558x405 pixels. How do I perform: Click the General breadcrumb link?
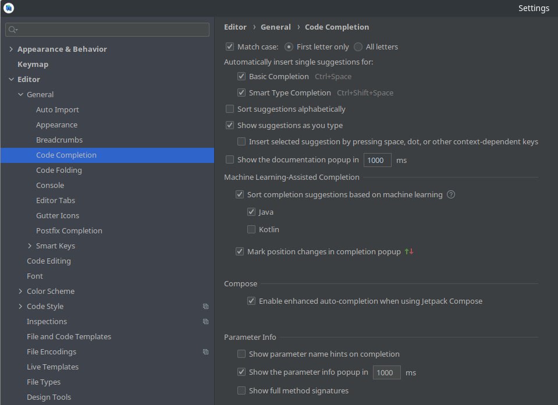(276, 27)
